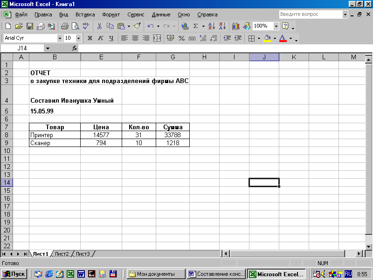Switch to the Лист3 sheet tab
The width and height of the screenshot is (373, 280).
pyautogui.click(x=83, y=254)
